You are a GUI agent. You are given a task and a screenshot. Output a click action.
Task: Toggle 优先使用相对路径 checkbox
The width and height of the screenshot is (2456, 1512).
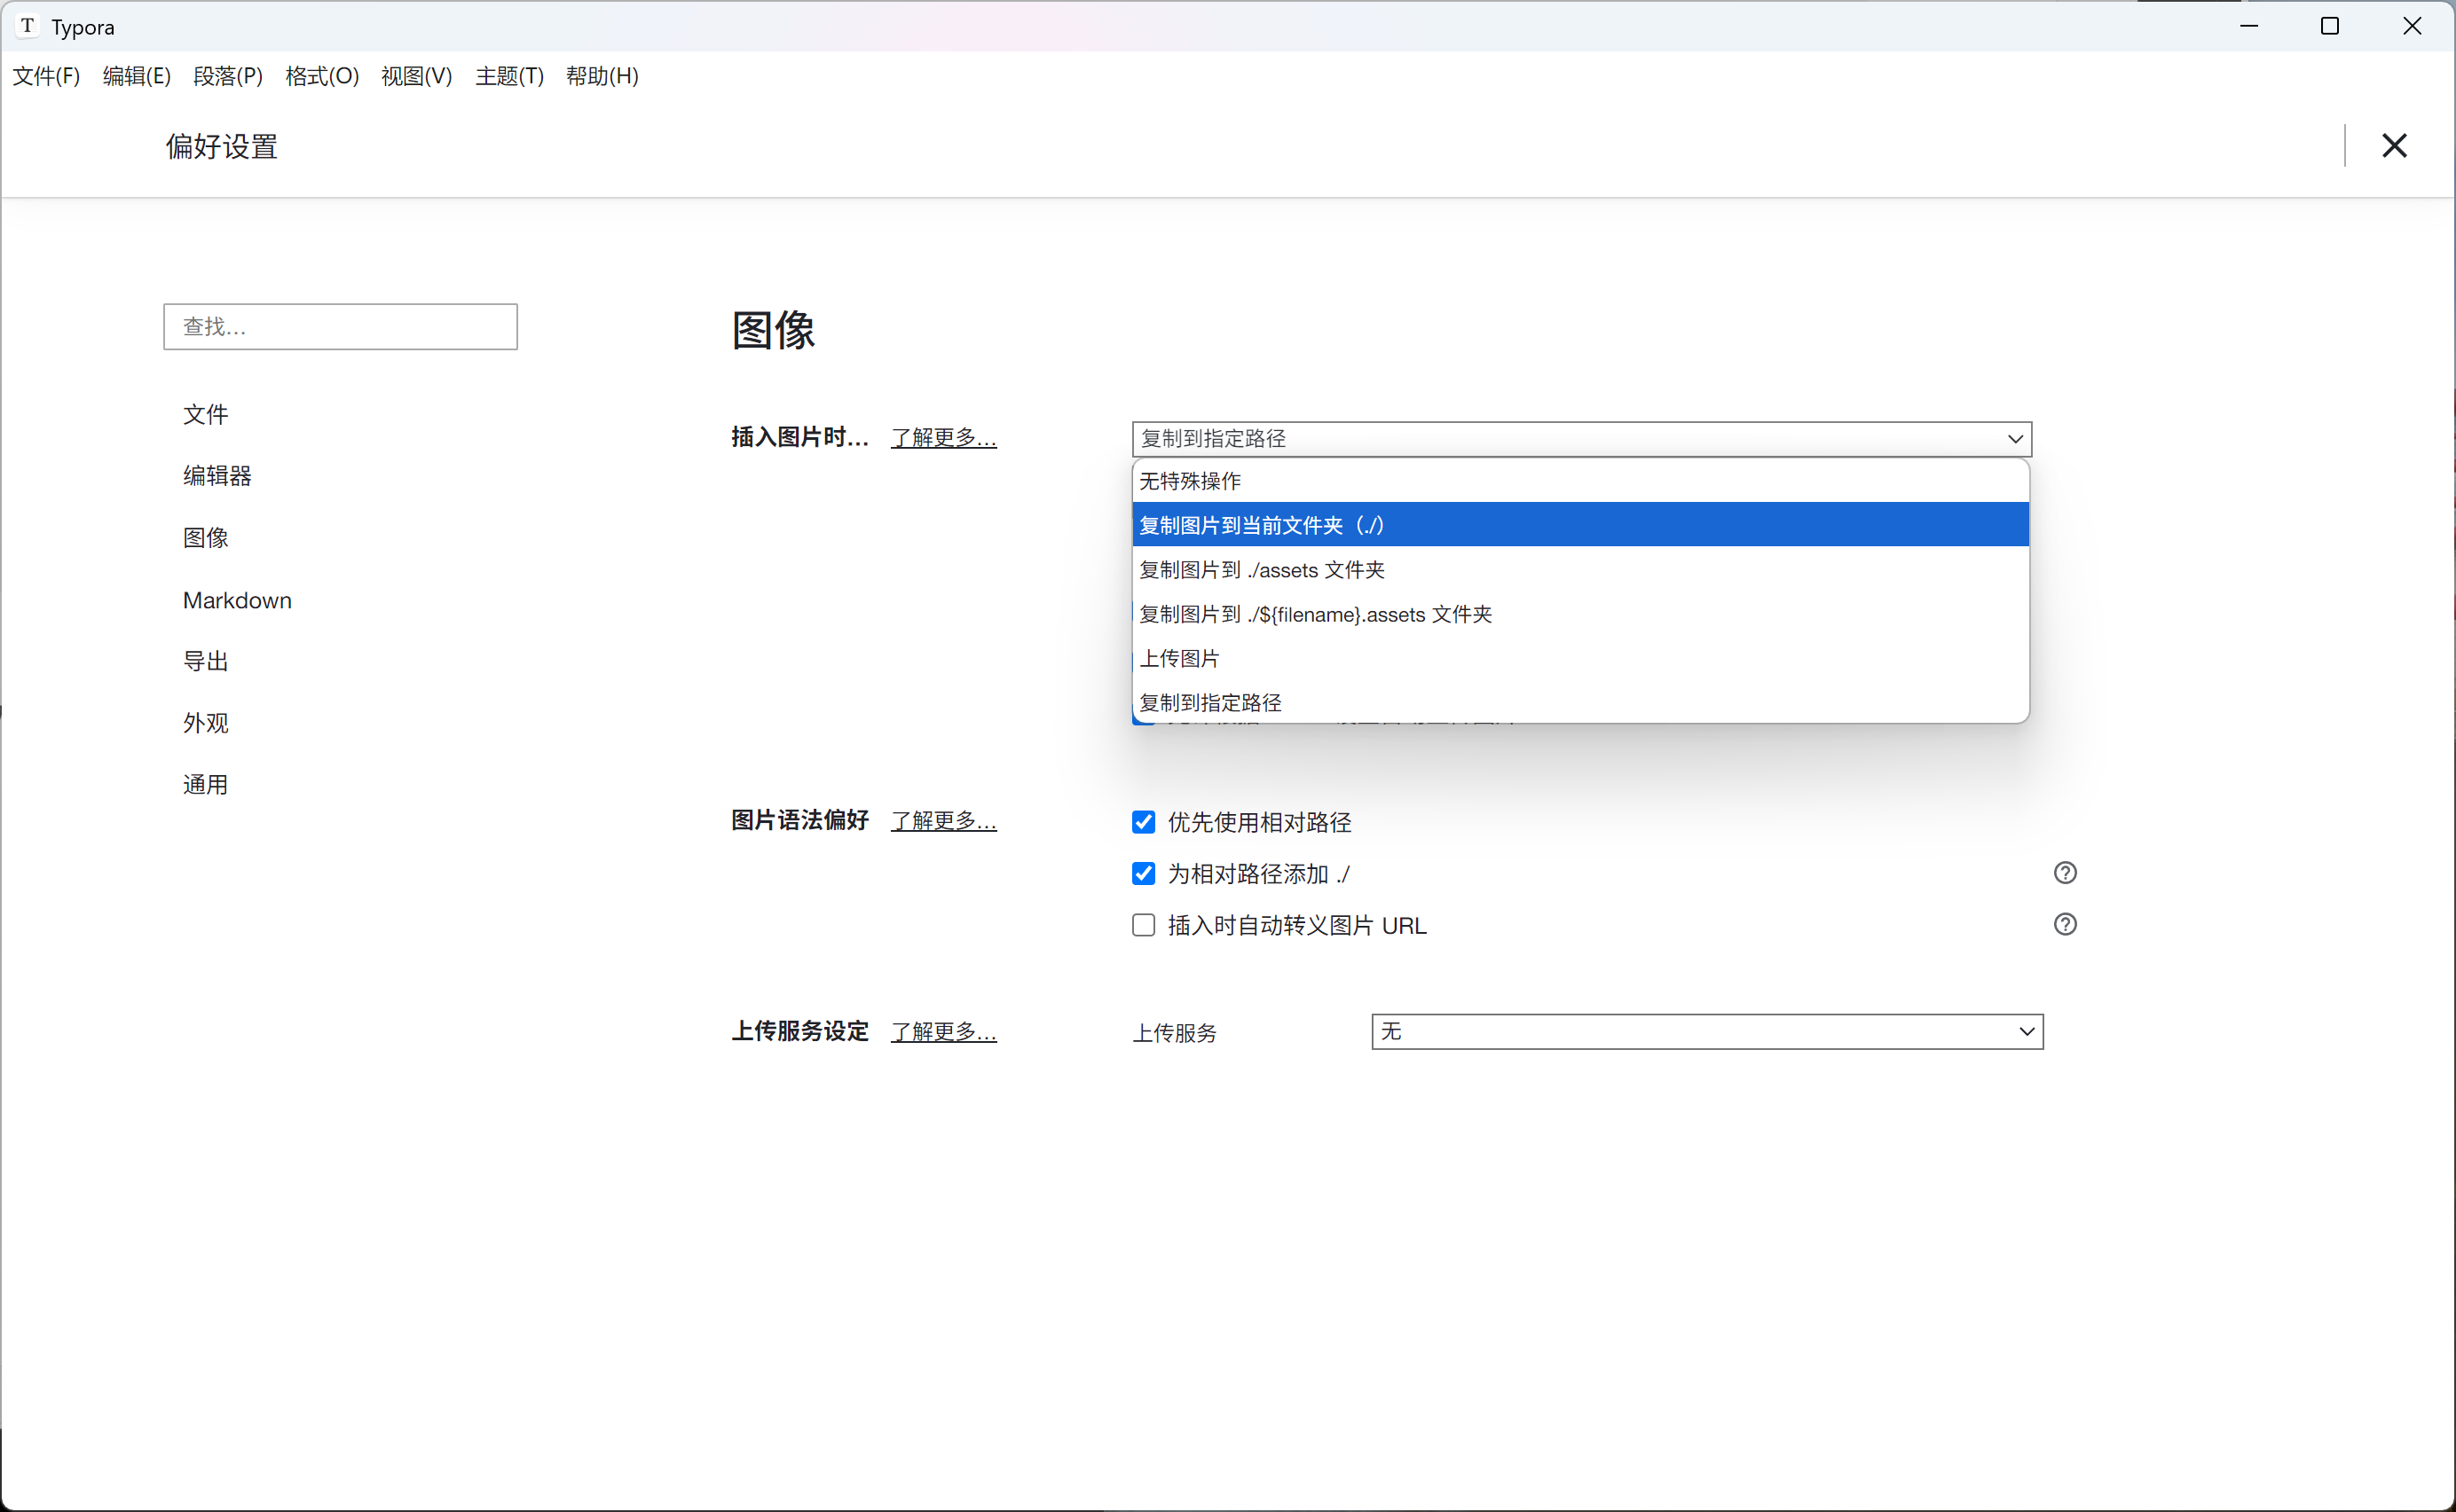click(1144, 822)
